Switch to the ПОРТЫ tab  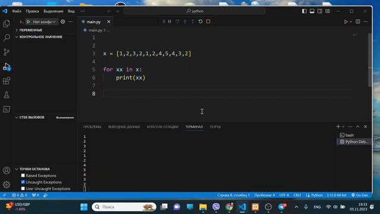click(215, 127)
